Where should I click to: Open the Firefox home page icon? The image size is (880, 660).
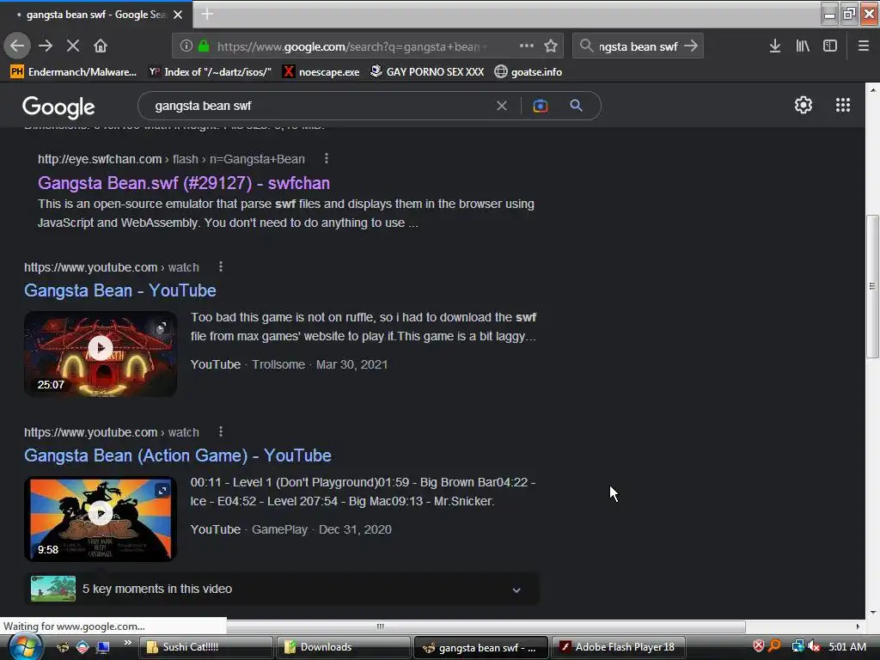[101, 46]
